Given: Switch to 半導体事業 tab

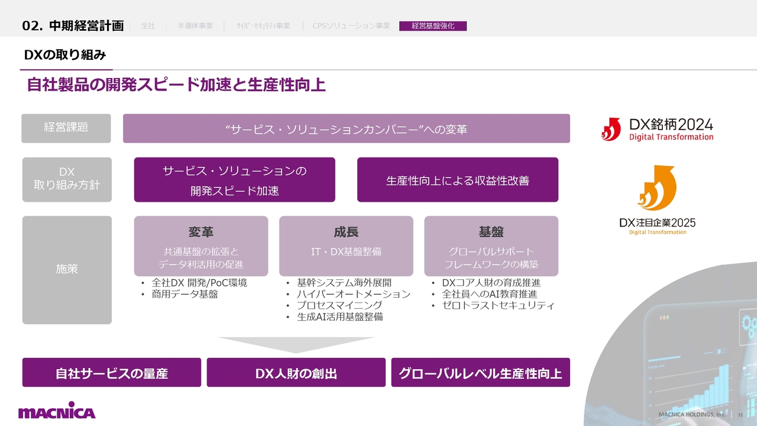Looking at the screenshot, I should (x=195, y=26).
